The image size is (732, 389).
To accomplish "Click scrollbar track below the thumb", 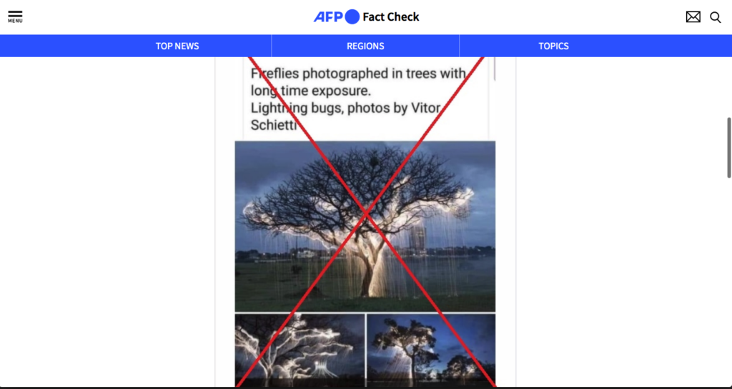I will point(728,280).
